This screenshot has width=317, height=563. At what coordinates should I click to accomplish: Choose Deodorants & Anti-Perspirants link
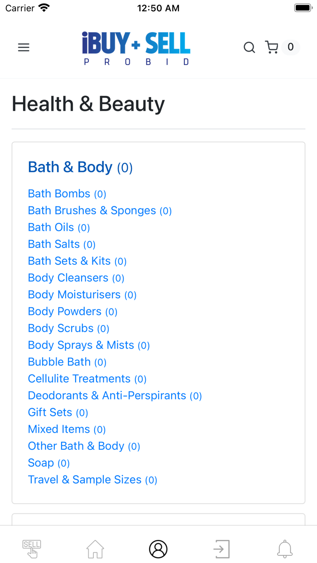pyautogui.click(x=107, y=396)
